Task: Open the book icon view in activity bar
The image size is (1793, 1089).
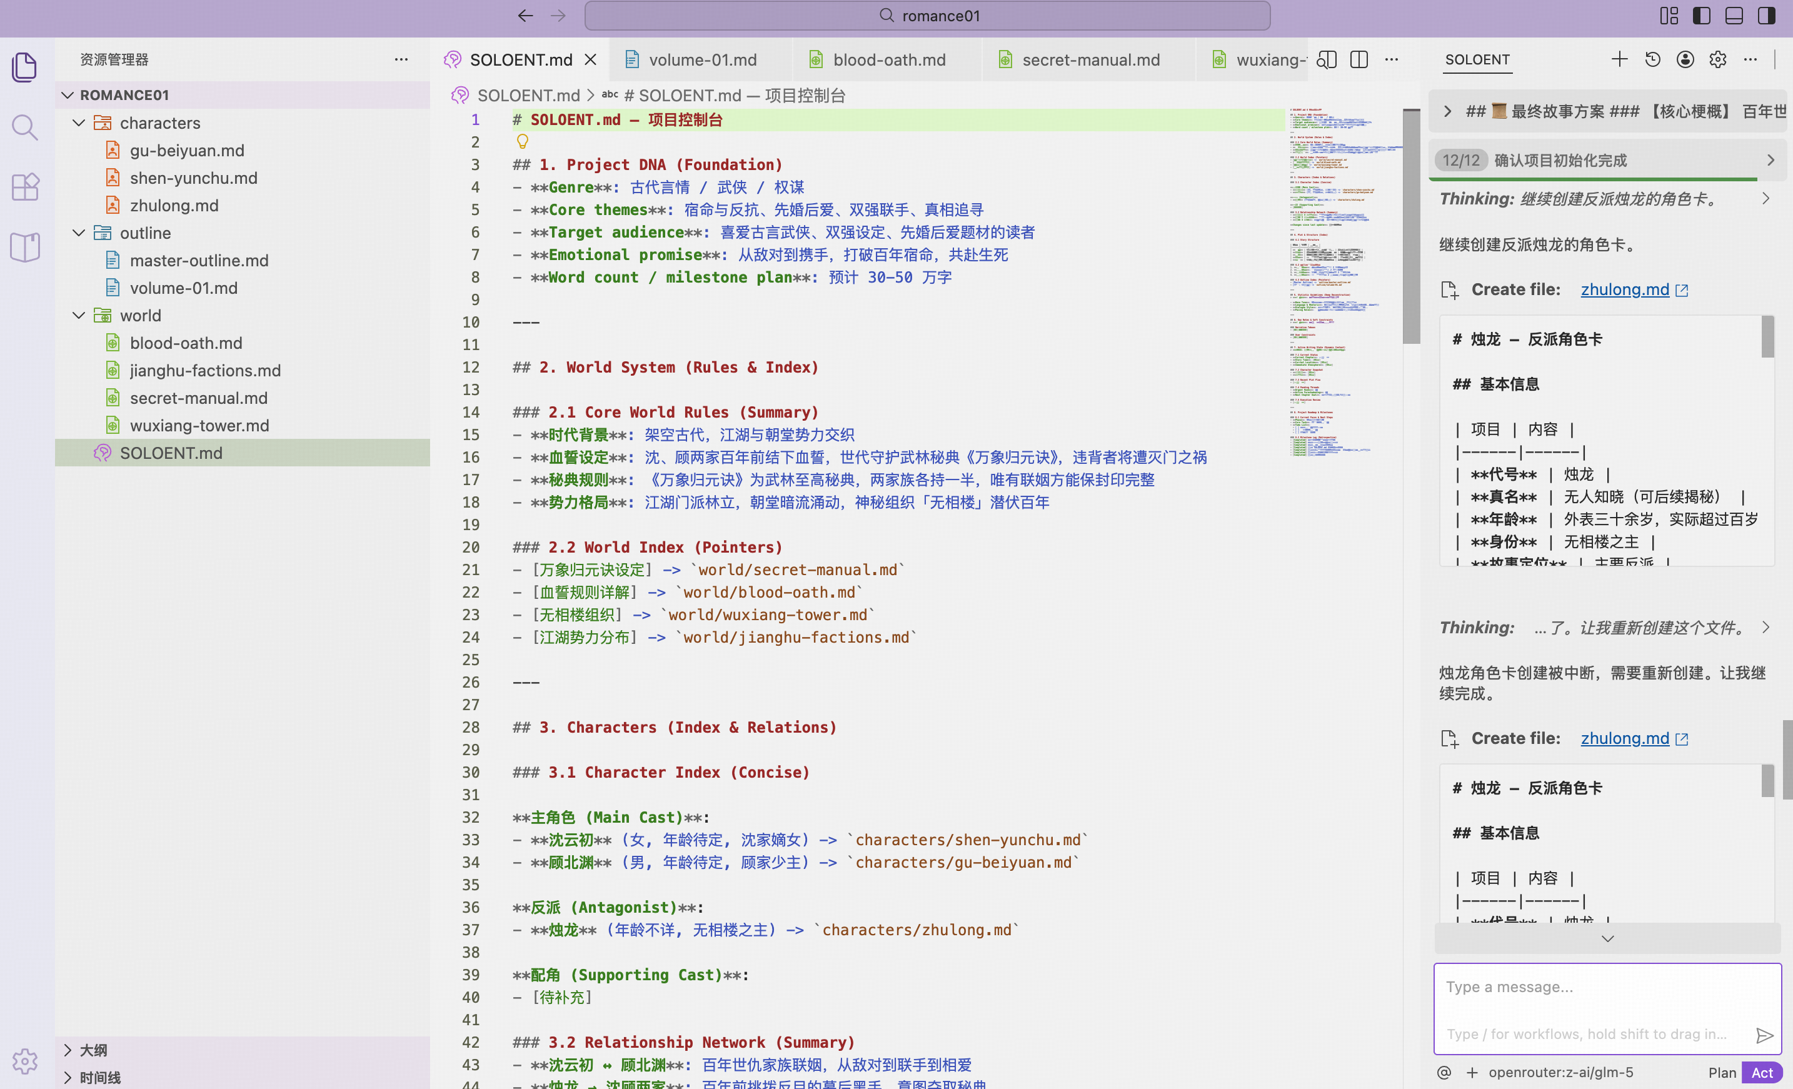Action: (25, 248)
